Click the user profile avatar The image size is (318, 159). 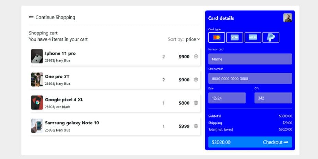click(287, 18)
